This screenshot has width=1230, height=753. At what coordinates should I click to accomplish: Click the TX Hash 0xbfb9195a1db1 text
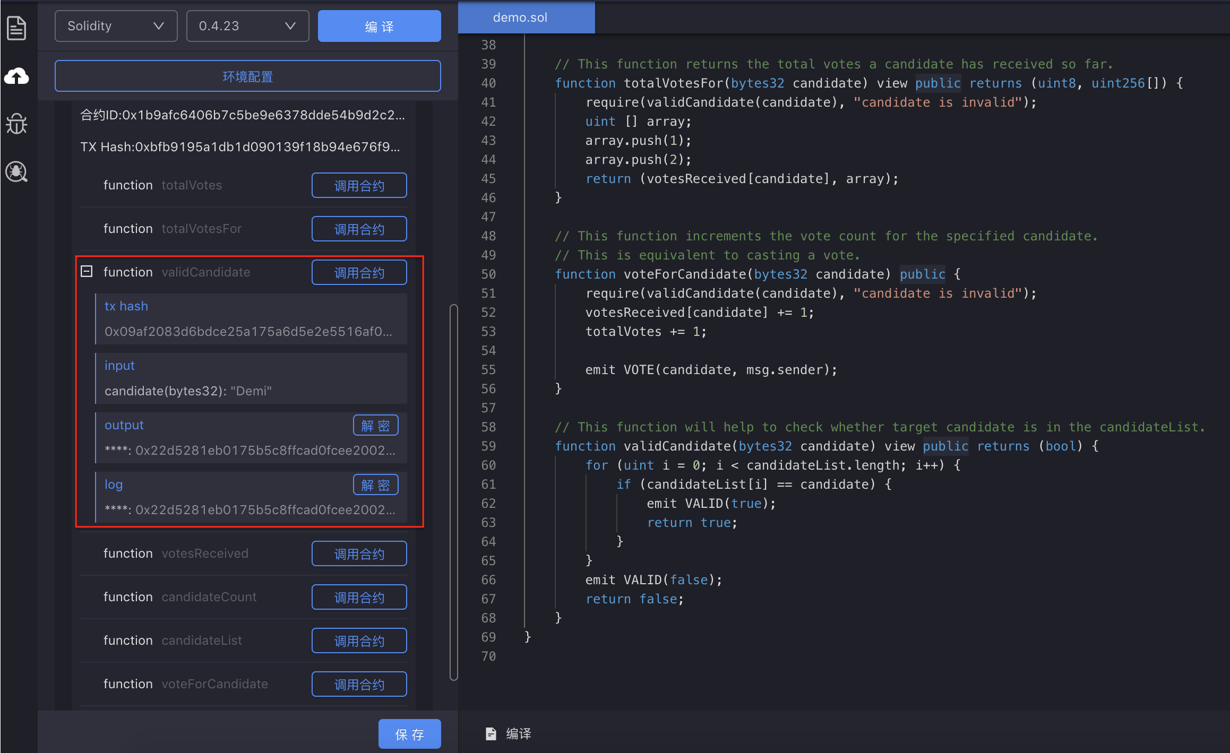coord(240,147)
